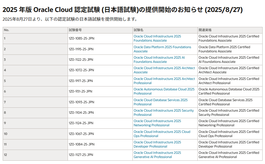
Task: Select exam number 1Z0-1127-25-JPN
Action: [x=81, y=155]
